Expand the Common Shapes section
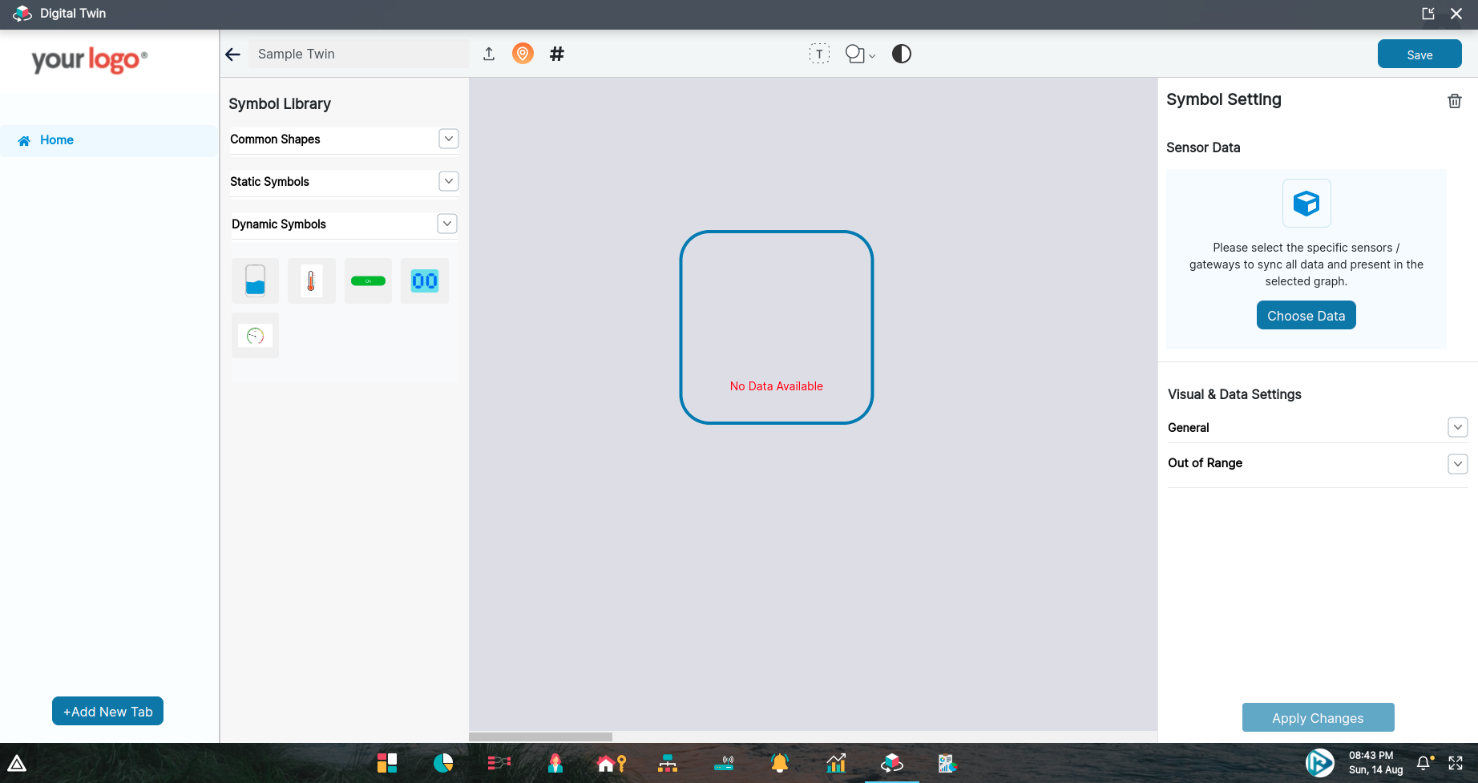 (448, 139)
